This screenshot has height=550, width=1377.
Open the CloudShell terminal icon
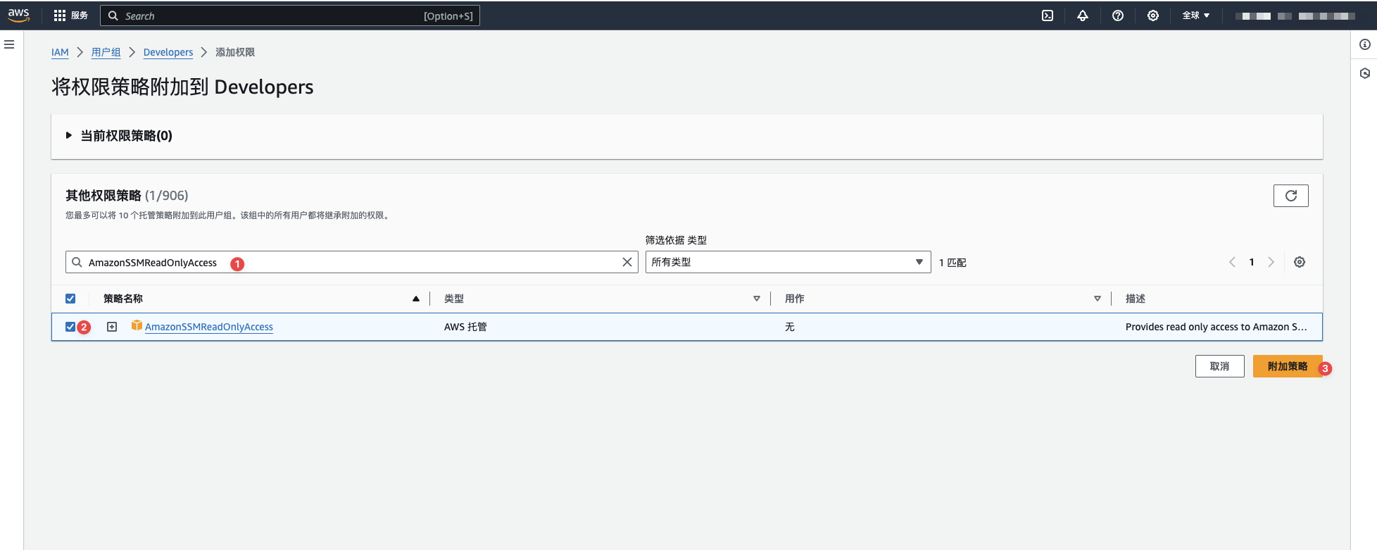point(1048,15)
